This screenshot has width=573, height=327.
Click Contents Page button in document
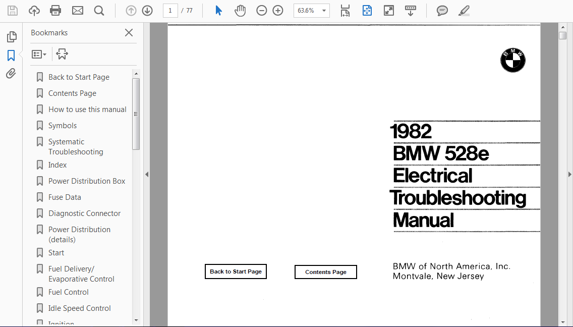(x=326, y=272)
